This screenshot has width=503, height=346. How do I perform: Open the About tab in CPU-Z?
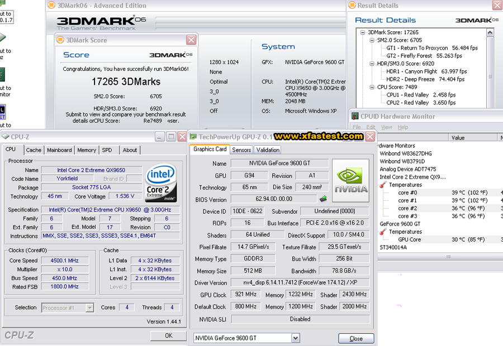click(x=130, y=150)
